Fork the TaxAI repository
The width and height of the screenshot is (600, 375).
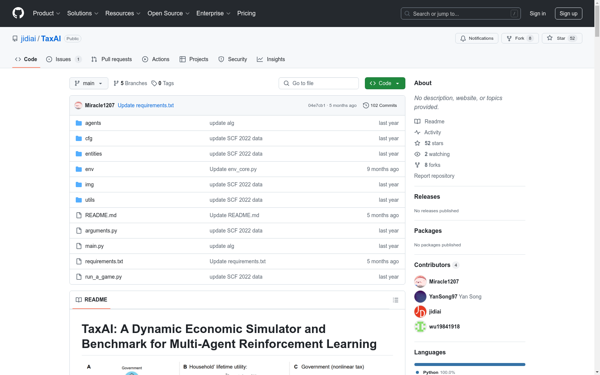click(x=520, y=38)
